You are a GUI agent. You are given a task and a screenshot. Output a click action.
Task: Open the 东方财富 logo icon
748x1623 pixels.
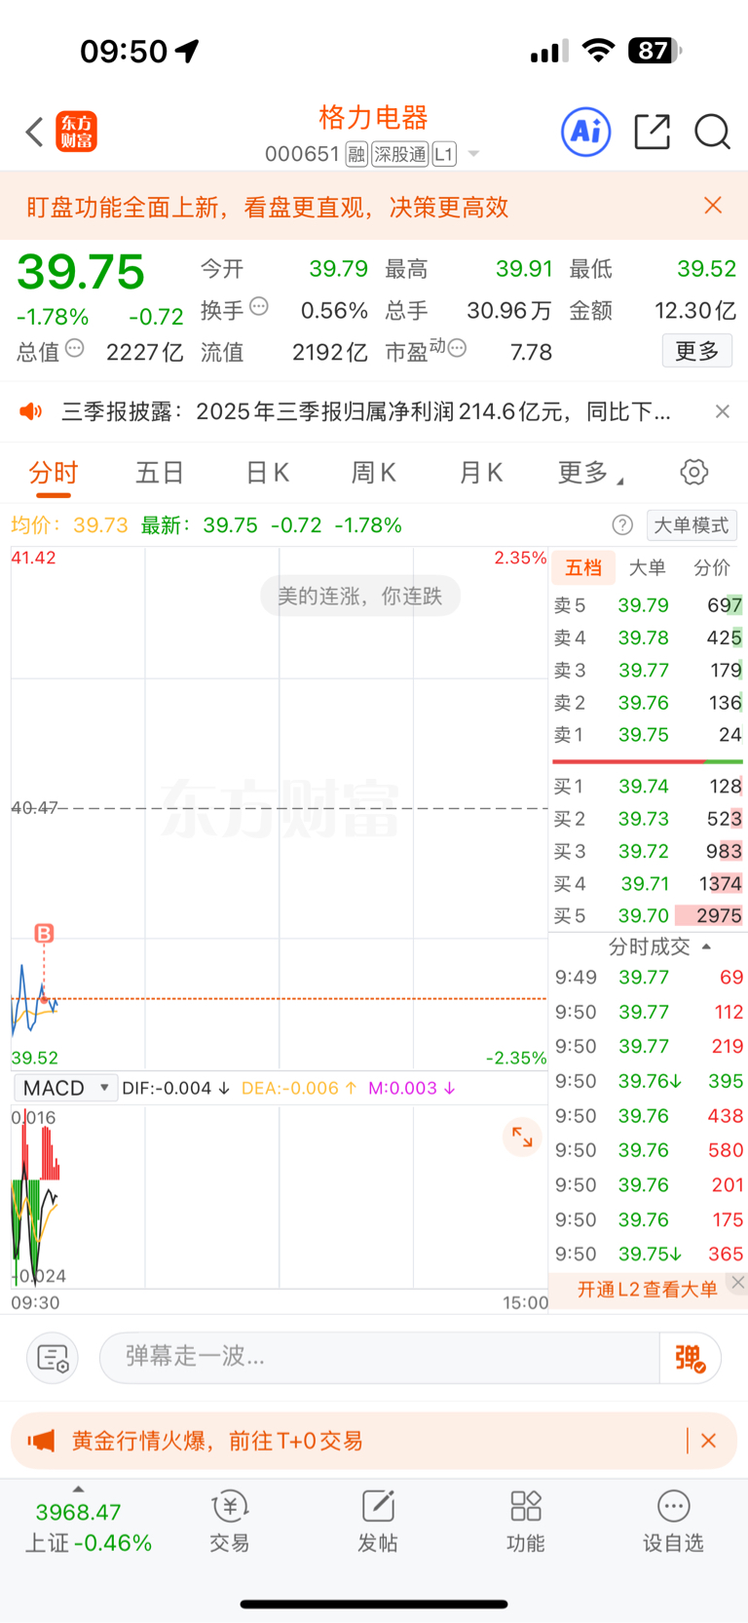(x=76, y=132)
